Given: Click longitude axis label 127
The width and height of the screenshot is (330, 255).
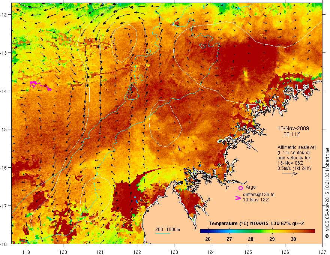Looking at the screenshot, I should (322, 252).
